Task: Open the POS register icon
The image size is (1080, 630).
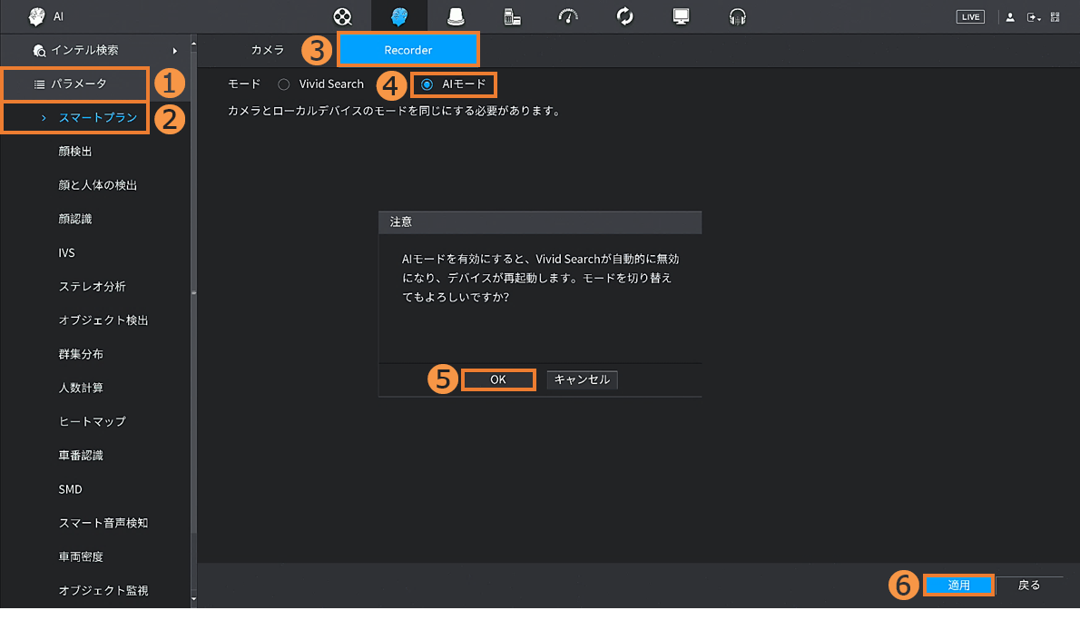Action: coord(512,16)
